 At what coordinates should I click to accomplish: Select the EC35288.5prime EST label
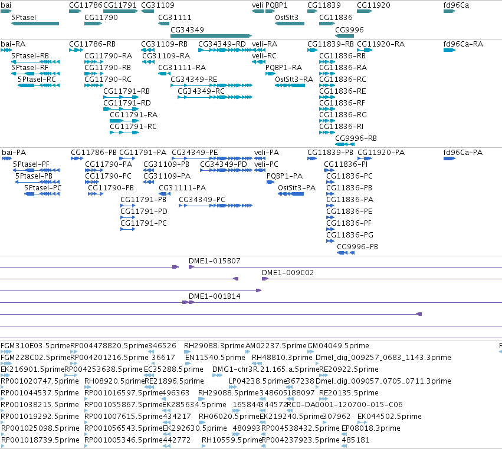click(x=173, y=369)
